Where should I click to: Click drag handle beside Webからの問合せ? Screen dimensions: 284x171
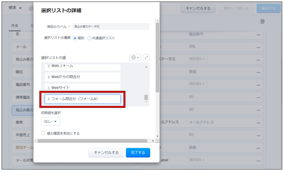coord(49,77)
